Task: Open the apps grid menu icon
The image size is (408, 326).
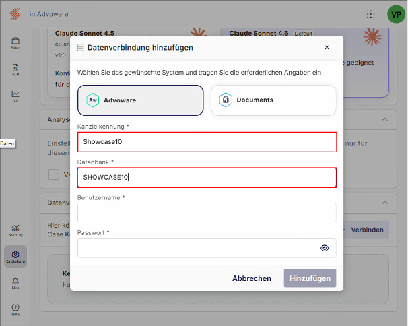Action: (370, 14)
